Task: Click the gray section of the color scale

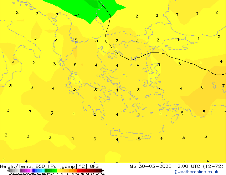Action: tap(15, 171)
